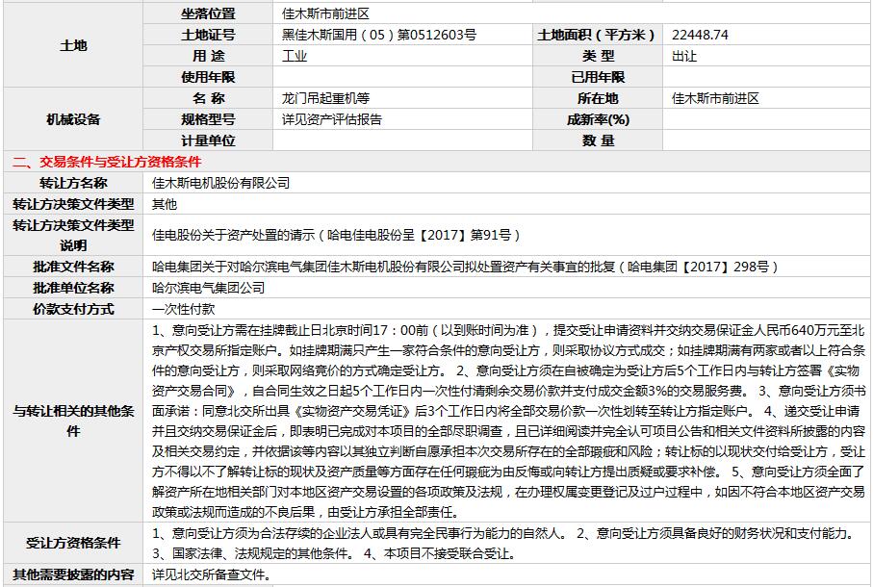Click the 土地 category header cell
This screenshot has height=587, width=873.
tap(73, 45)
